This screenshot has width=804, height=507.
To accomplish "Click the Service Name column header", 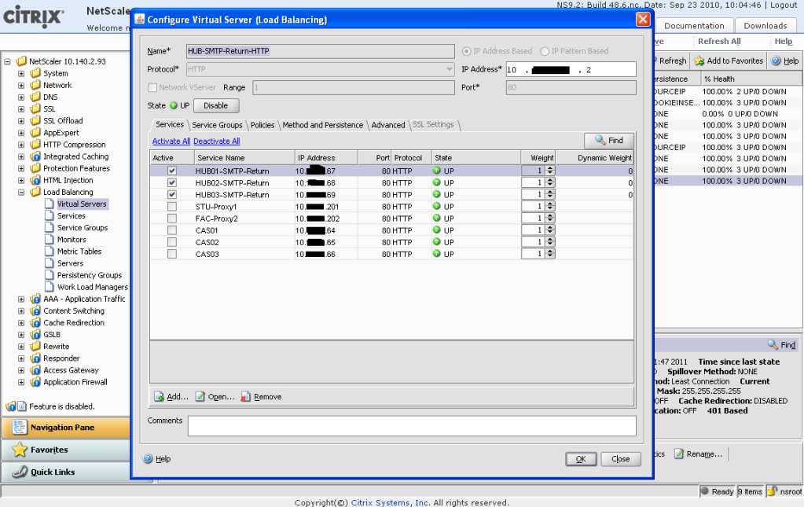I will click(x=244, y=158).
